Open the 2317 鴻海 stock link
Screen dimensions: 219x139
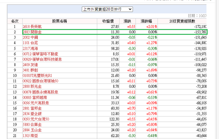pyautogui.click(x=30, y=48)
